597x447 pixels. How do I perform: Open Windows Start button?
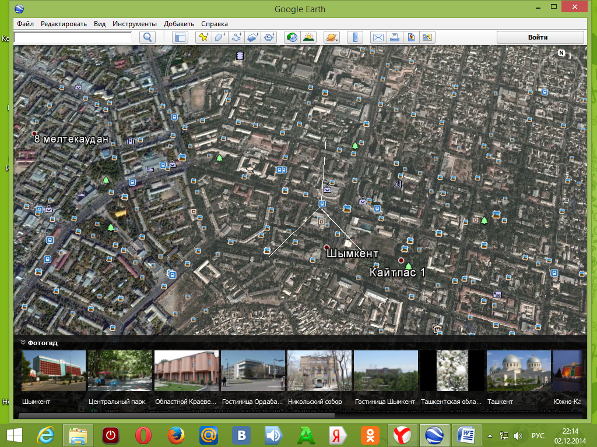tap(15, 435)
